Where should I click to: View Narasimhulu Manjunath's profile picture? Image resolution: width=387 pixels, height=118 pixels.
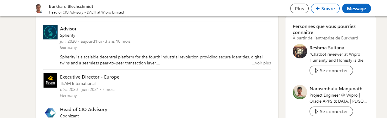tap(300, 92)
